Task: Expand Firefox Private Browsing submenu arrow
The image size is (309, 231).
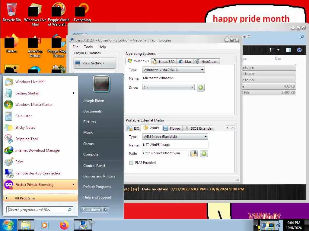Action: click(x=74, y=185)
